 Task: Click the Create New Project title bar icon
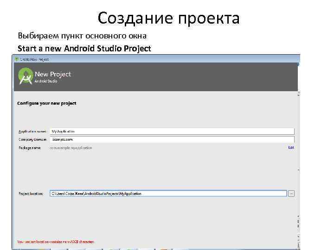tap(17, 59)
